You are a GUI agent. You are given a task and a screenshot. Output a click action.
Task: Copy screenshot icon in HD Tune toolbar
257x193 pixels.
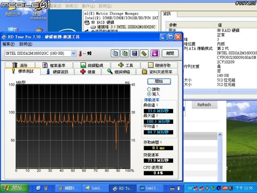click(x=125, y=53)
